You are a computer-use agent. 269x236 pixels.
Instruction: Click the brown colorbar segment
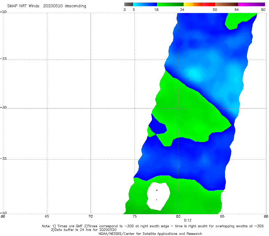tap(226, 4)
